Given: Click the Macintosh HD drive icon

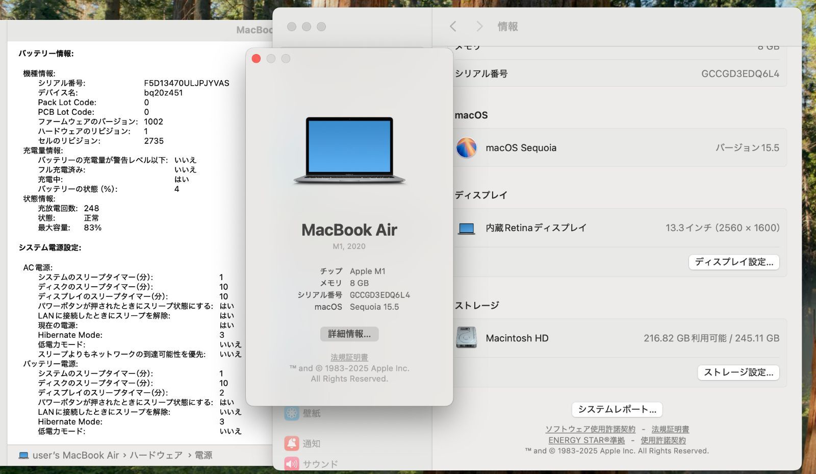Looking at the screenshot, I should point(466,338).
